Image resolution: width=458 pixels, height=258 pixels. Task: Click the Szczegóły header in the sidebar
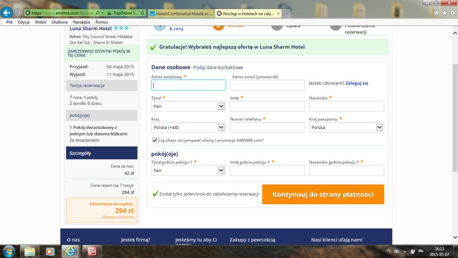pyautogui.click(x=102, y=153)
